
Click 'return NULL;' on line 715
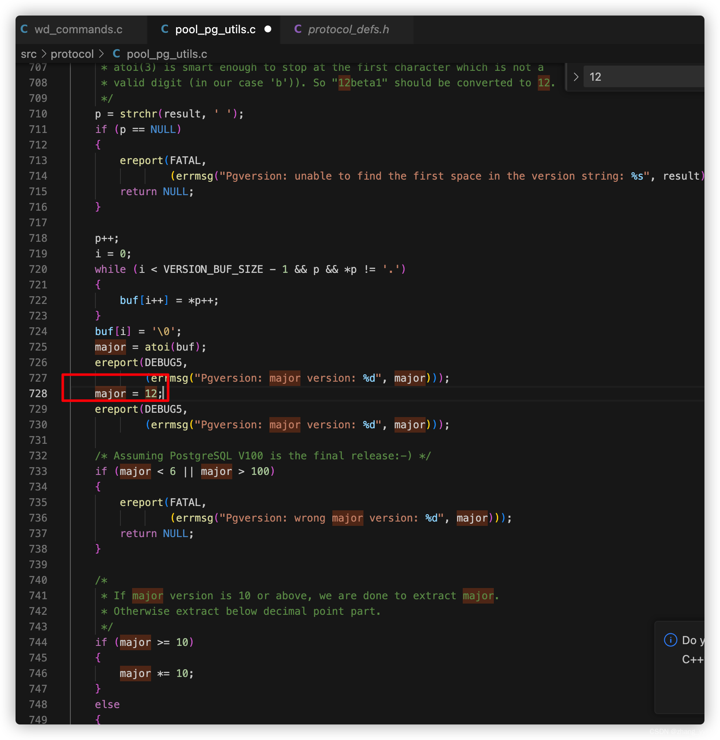[157, 191]
